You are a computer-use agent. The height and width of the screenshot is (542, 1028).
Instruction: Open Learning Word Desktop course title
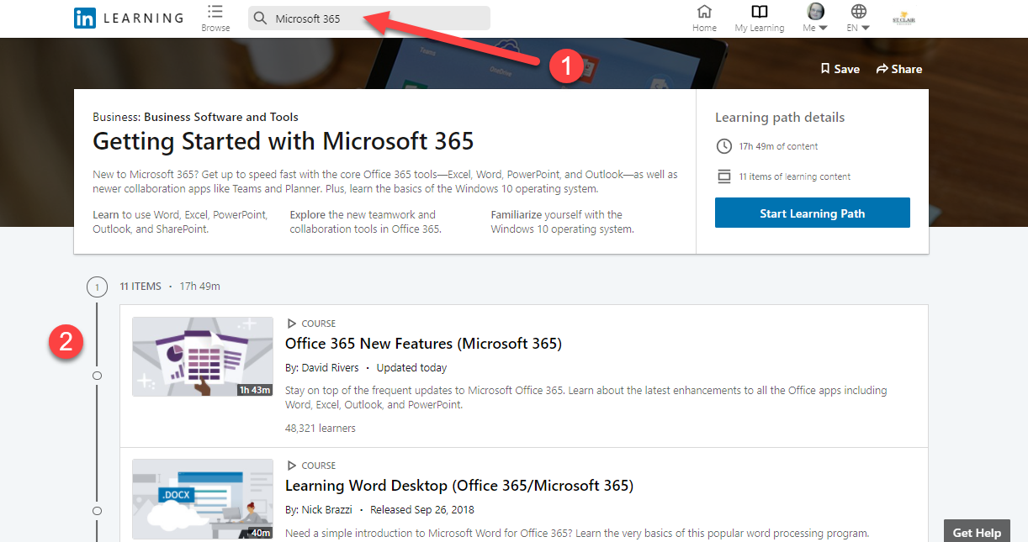(458, 485)
